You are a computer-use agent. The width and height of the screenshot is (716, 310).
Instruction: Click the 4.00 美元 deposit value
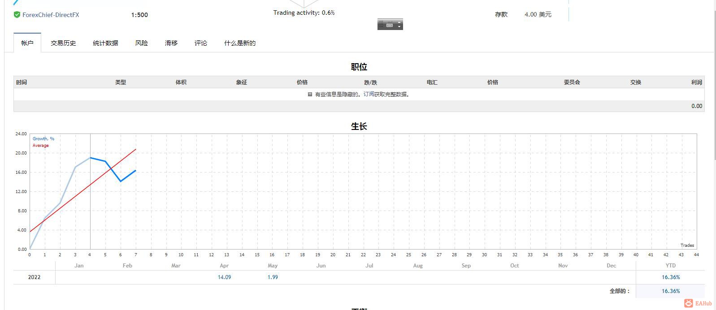coord(538,14)
